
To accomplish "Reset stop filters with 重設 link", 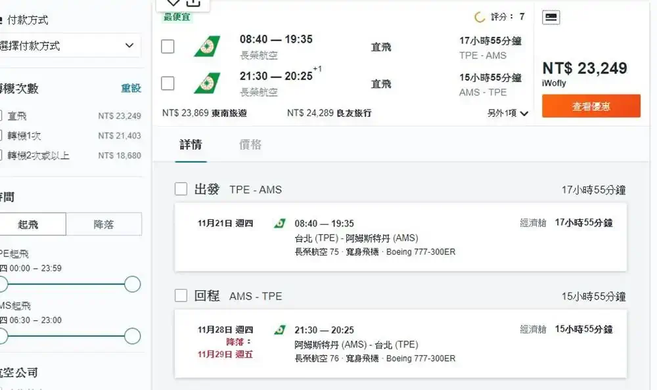I will click(x=131, y=89).
